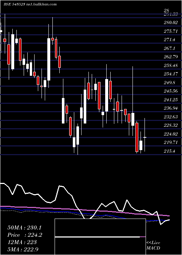The image size is (182, 255).
Task: Click the 249.8 axis value
Action: point(170,83)
